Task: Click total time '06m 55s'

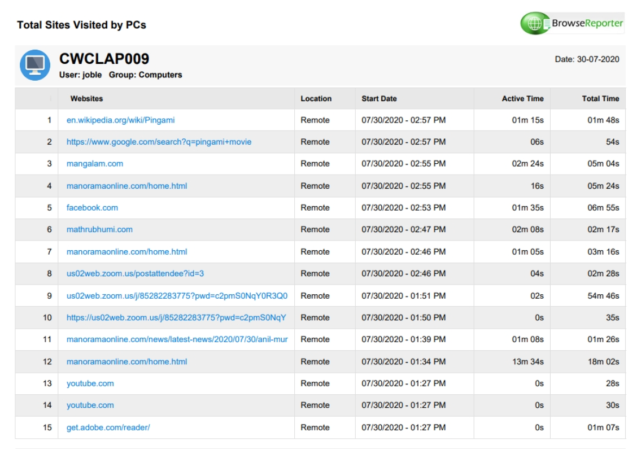Action: click(x=603, y=208)
